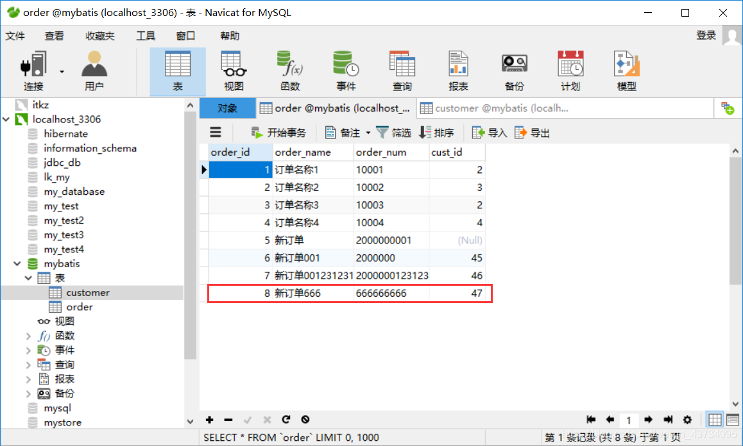Image resolution: width=743 pixels, height=446 pixels.
Task: Open the connection dropdown arrow next to 连接
Action: coord(62,72)
